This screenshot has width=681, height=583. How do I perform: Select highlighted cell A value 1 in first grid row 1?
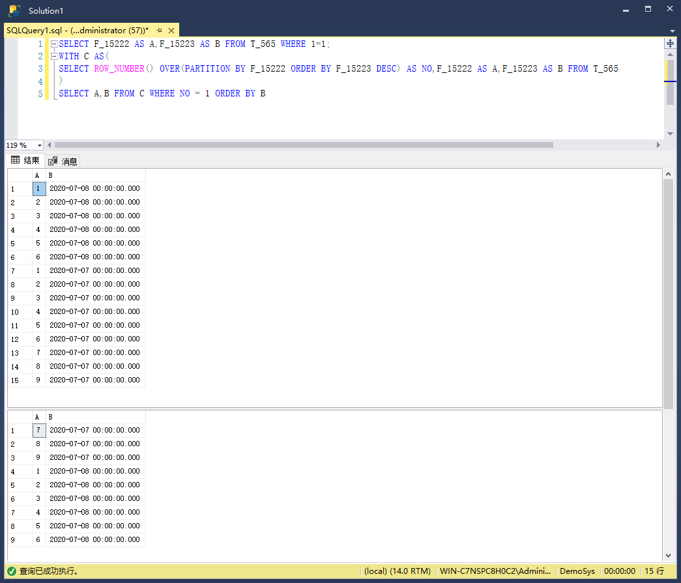coord(39,189)
